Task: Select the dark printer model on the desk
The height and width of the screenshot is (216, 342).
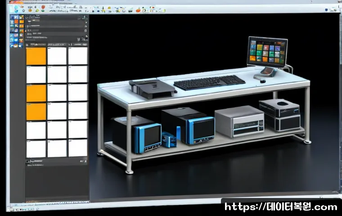Action: pos(152,88)
